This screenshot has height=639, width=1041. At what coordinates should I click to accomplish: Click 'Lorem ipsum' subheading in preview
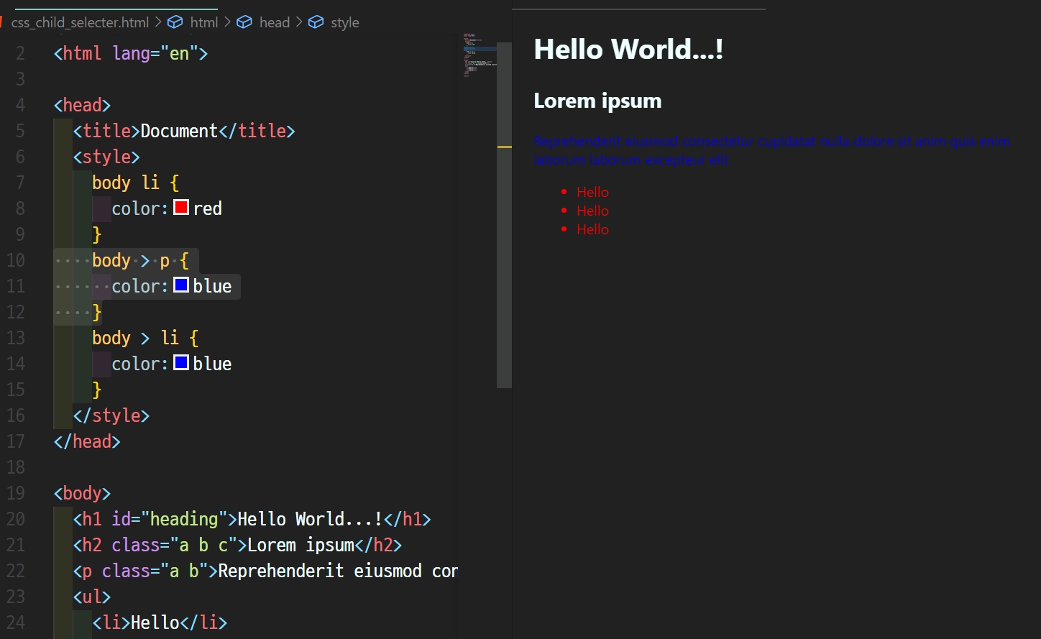(597, 101)
